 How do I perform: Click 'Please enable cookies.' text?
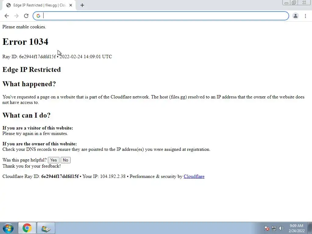[x=24, y=27]
